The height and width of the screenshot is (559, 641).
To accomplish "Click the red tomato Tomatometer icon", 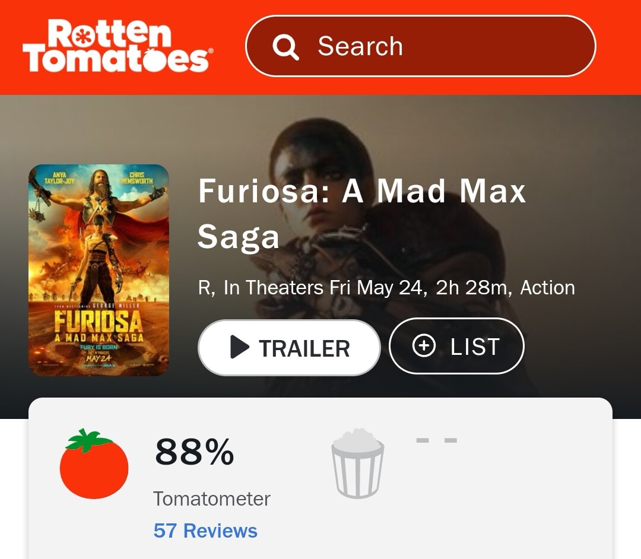I will 94,463.
